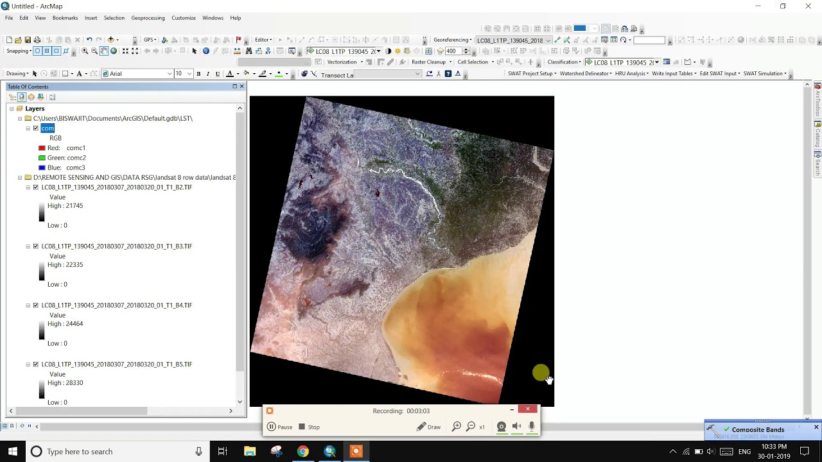The image size is (822, 462).
Task: Stop the screen recording
Action: [309, 427]
